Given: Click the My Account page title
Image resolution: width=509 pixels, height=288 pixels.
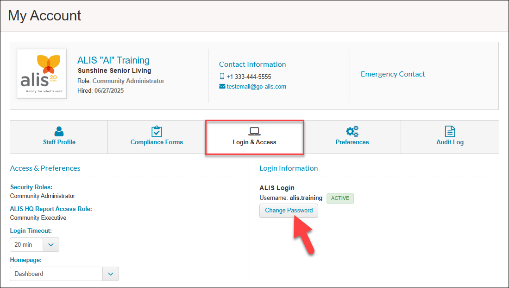Looking at the screenshot, I should pyautogui.click(x=44, y=16).
